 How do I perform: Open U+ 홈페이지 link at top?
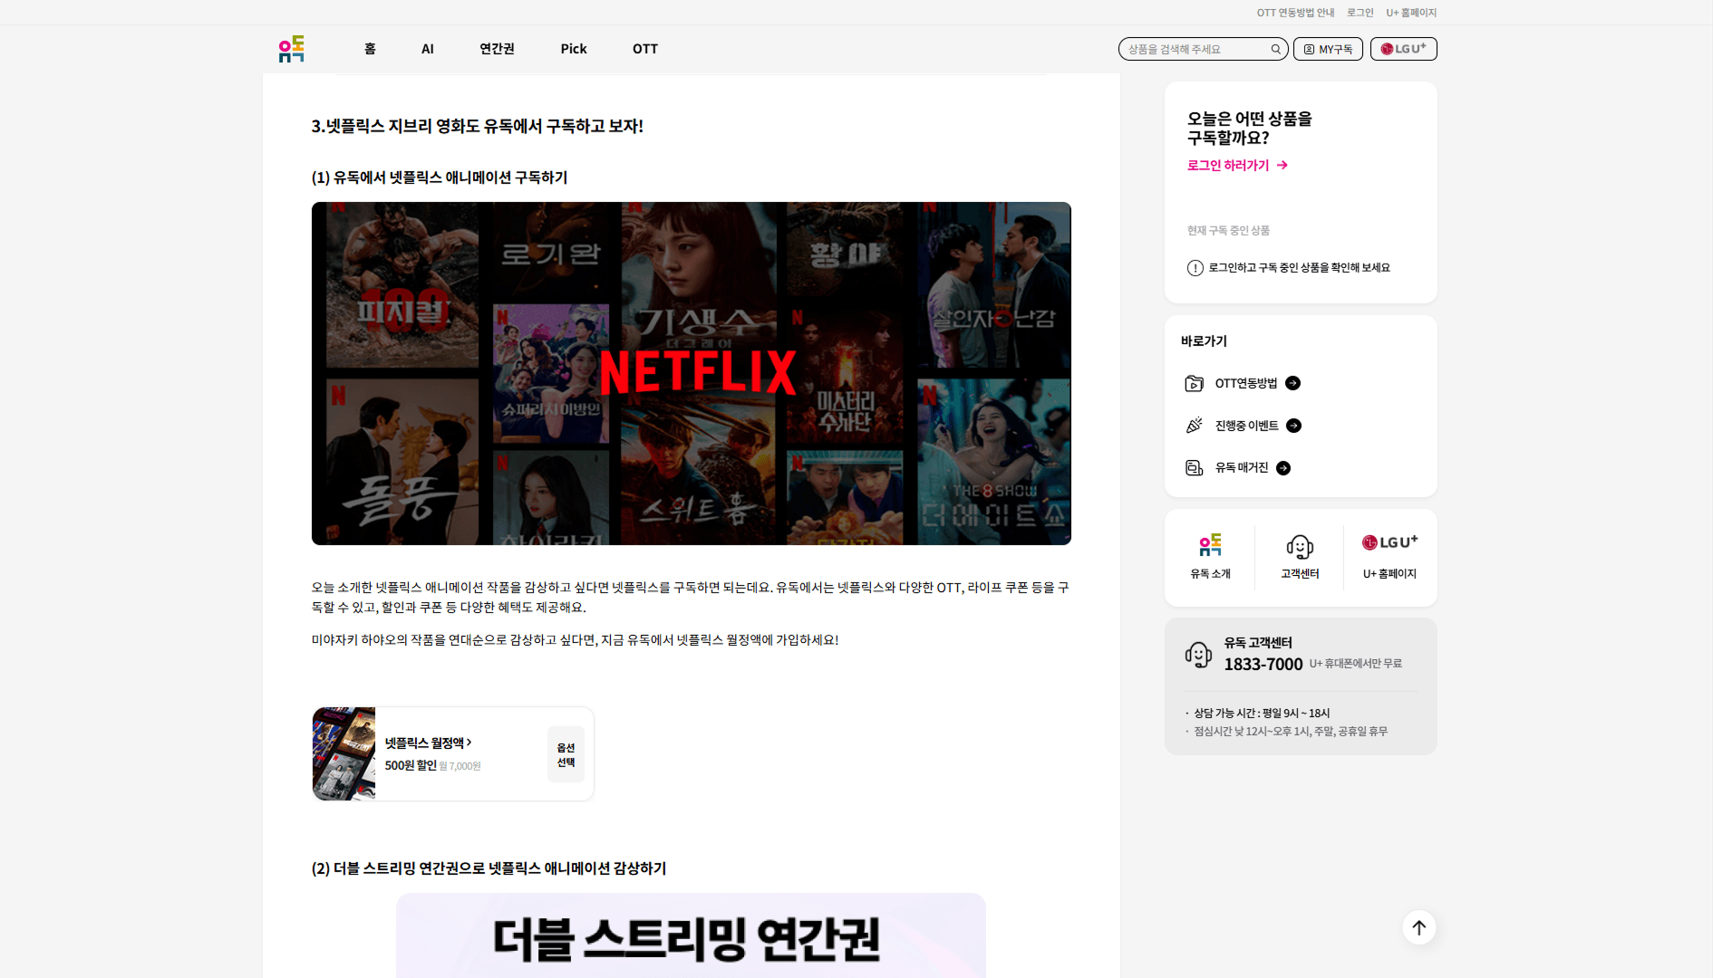click(1411, 13)
